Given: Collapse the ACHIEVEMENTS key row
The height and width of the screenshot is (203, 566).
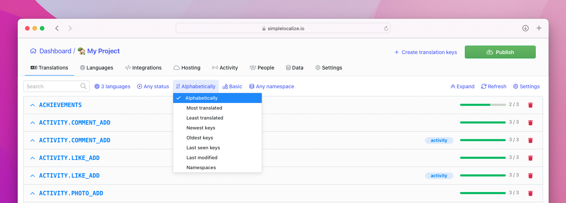Looking at the screenshot, I should [x=32, y=105].
